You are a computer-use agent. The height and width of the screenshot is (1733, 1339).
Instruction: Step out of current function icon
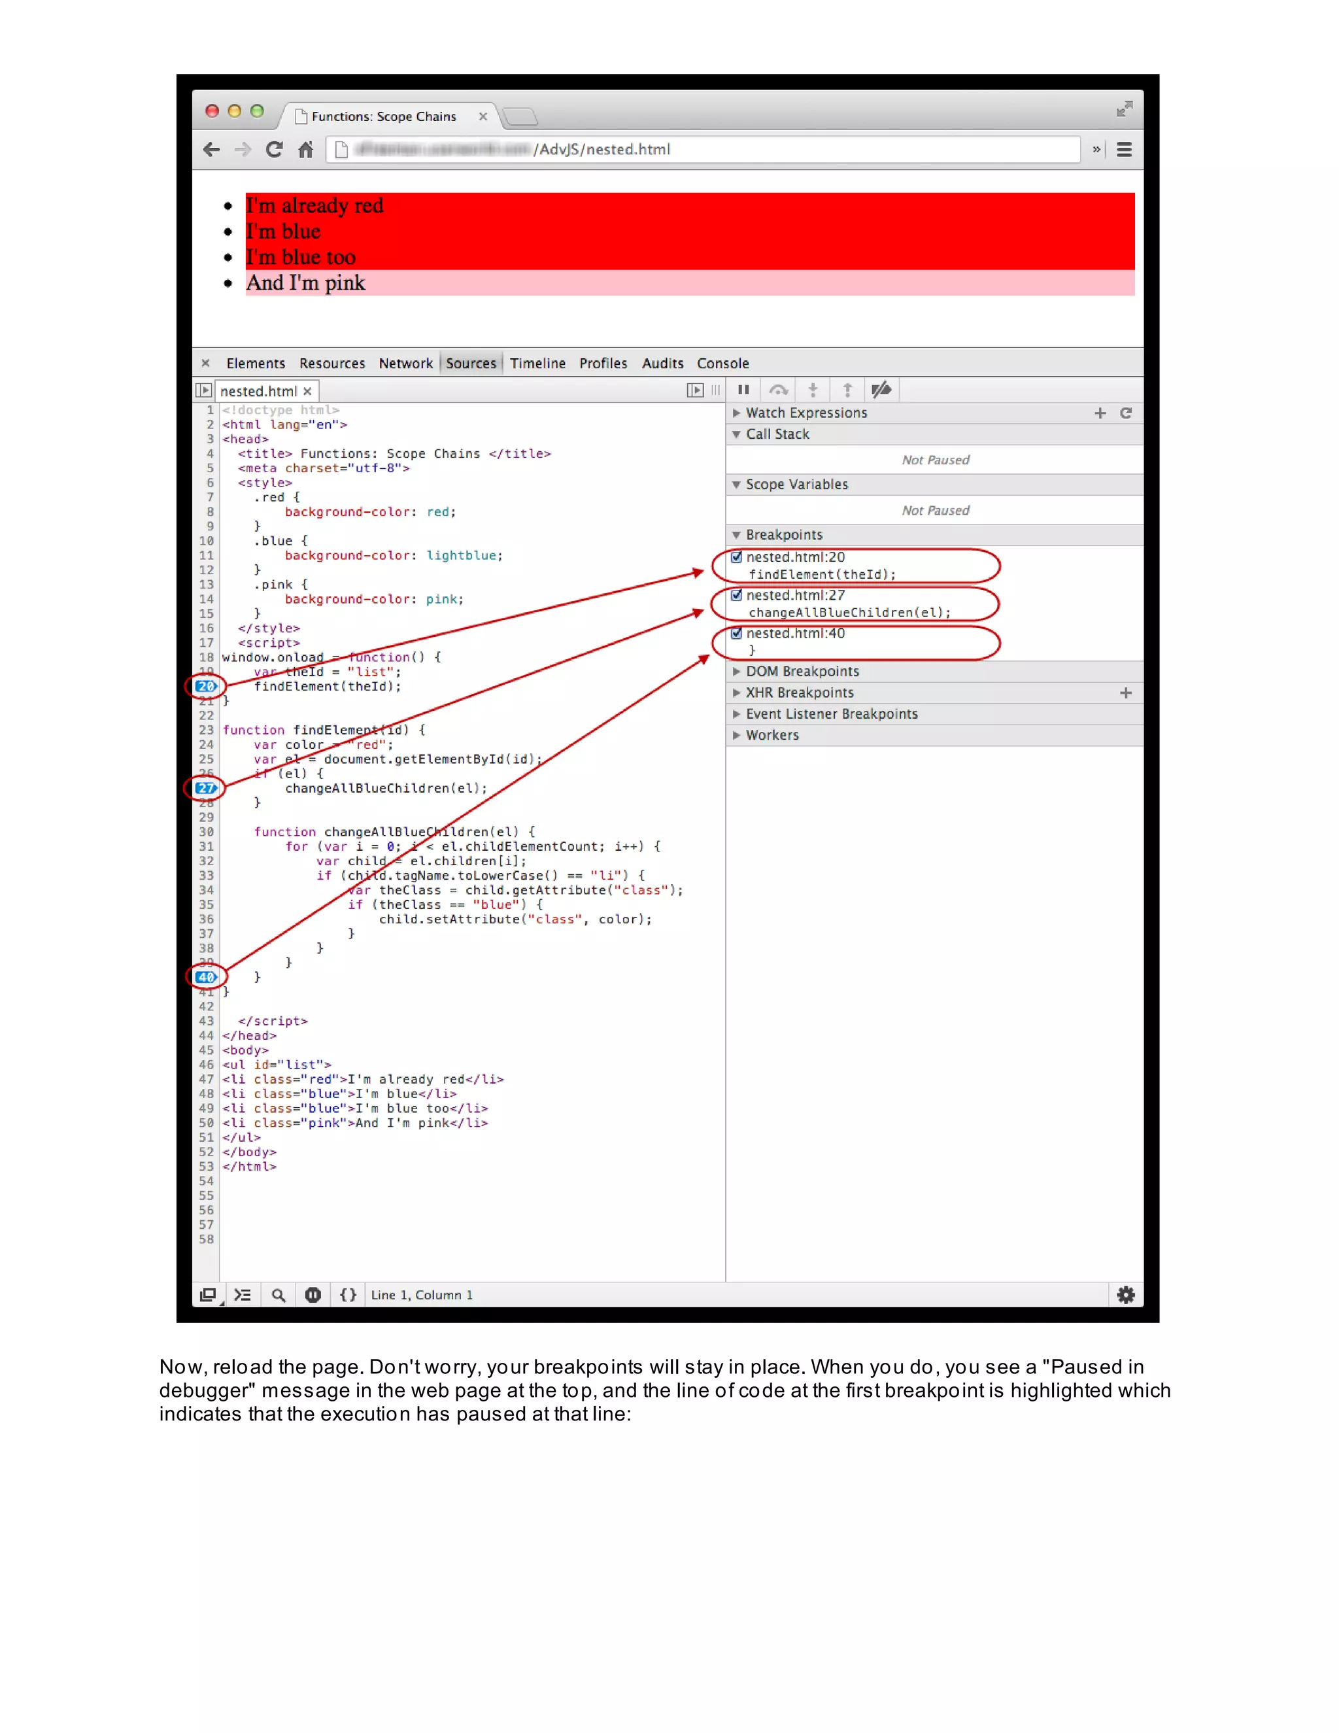(847, 390)
